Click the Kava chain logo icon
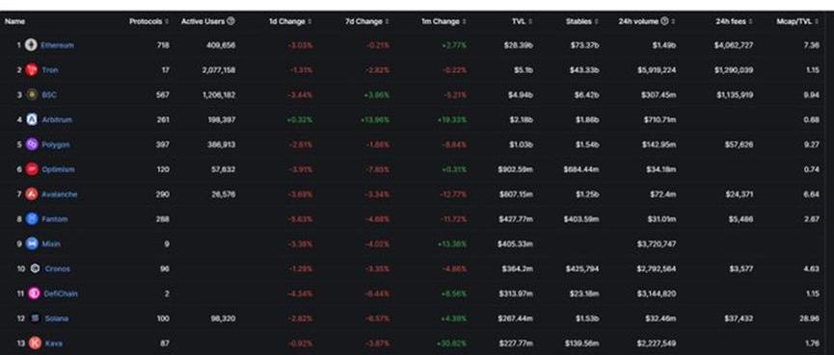The width and height of the screenshot is (834, 355). coord(35,343)
